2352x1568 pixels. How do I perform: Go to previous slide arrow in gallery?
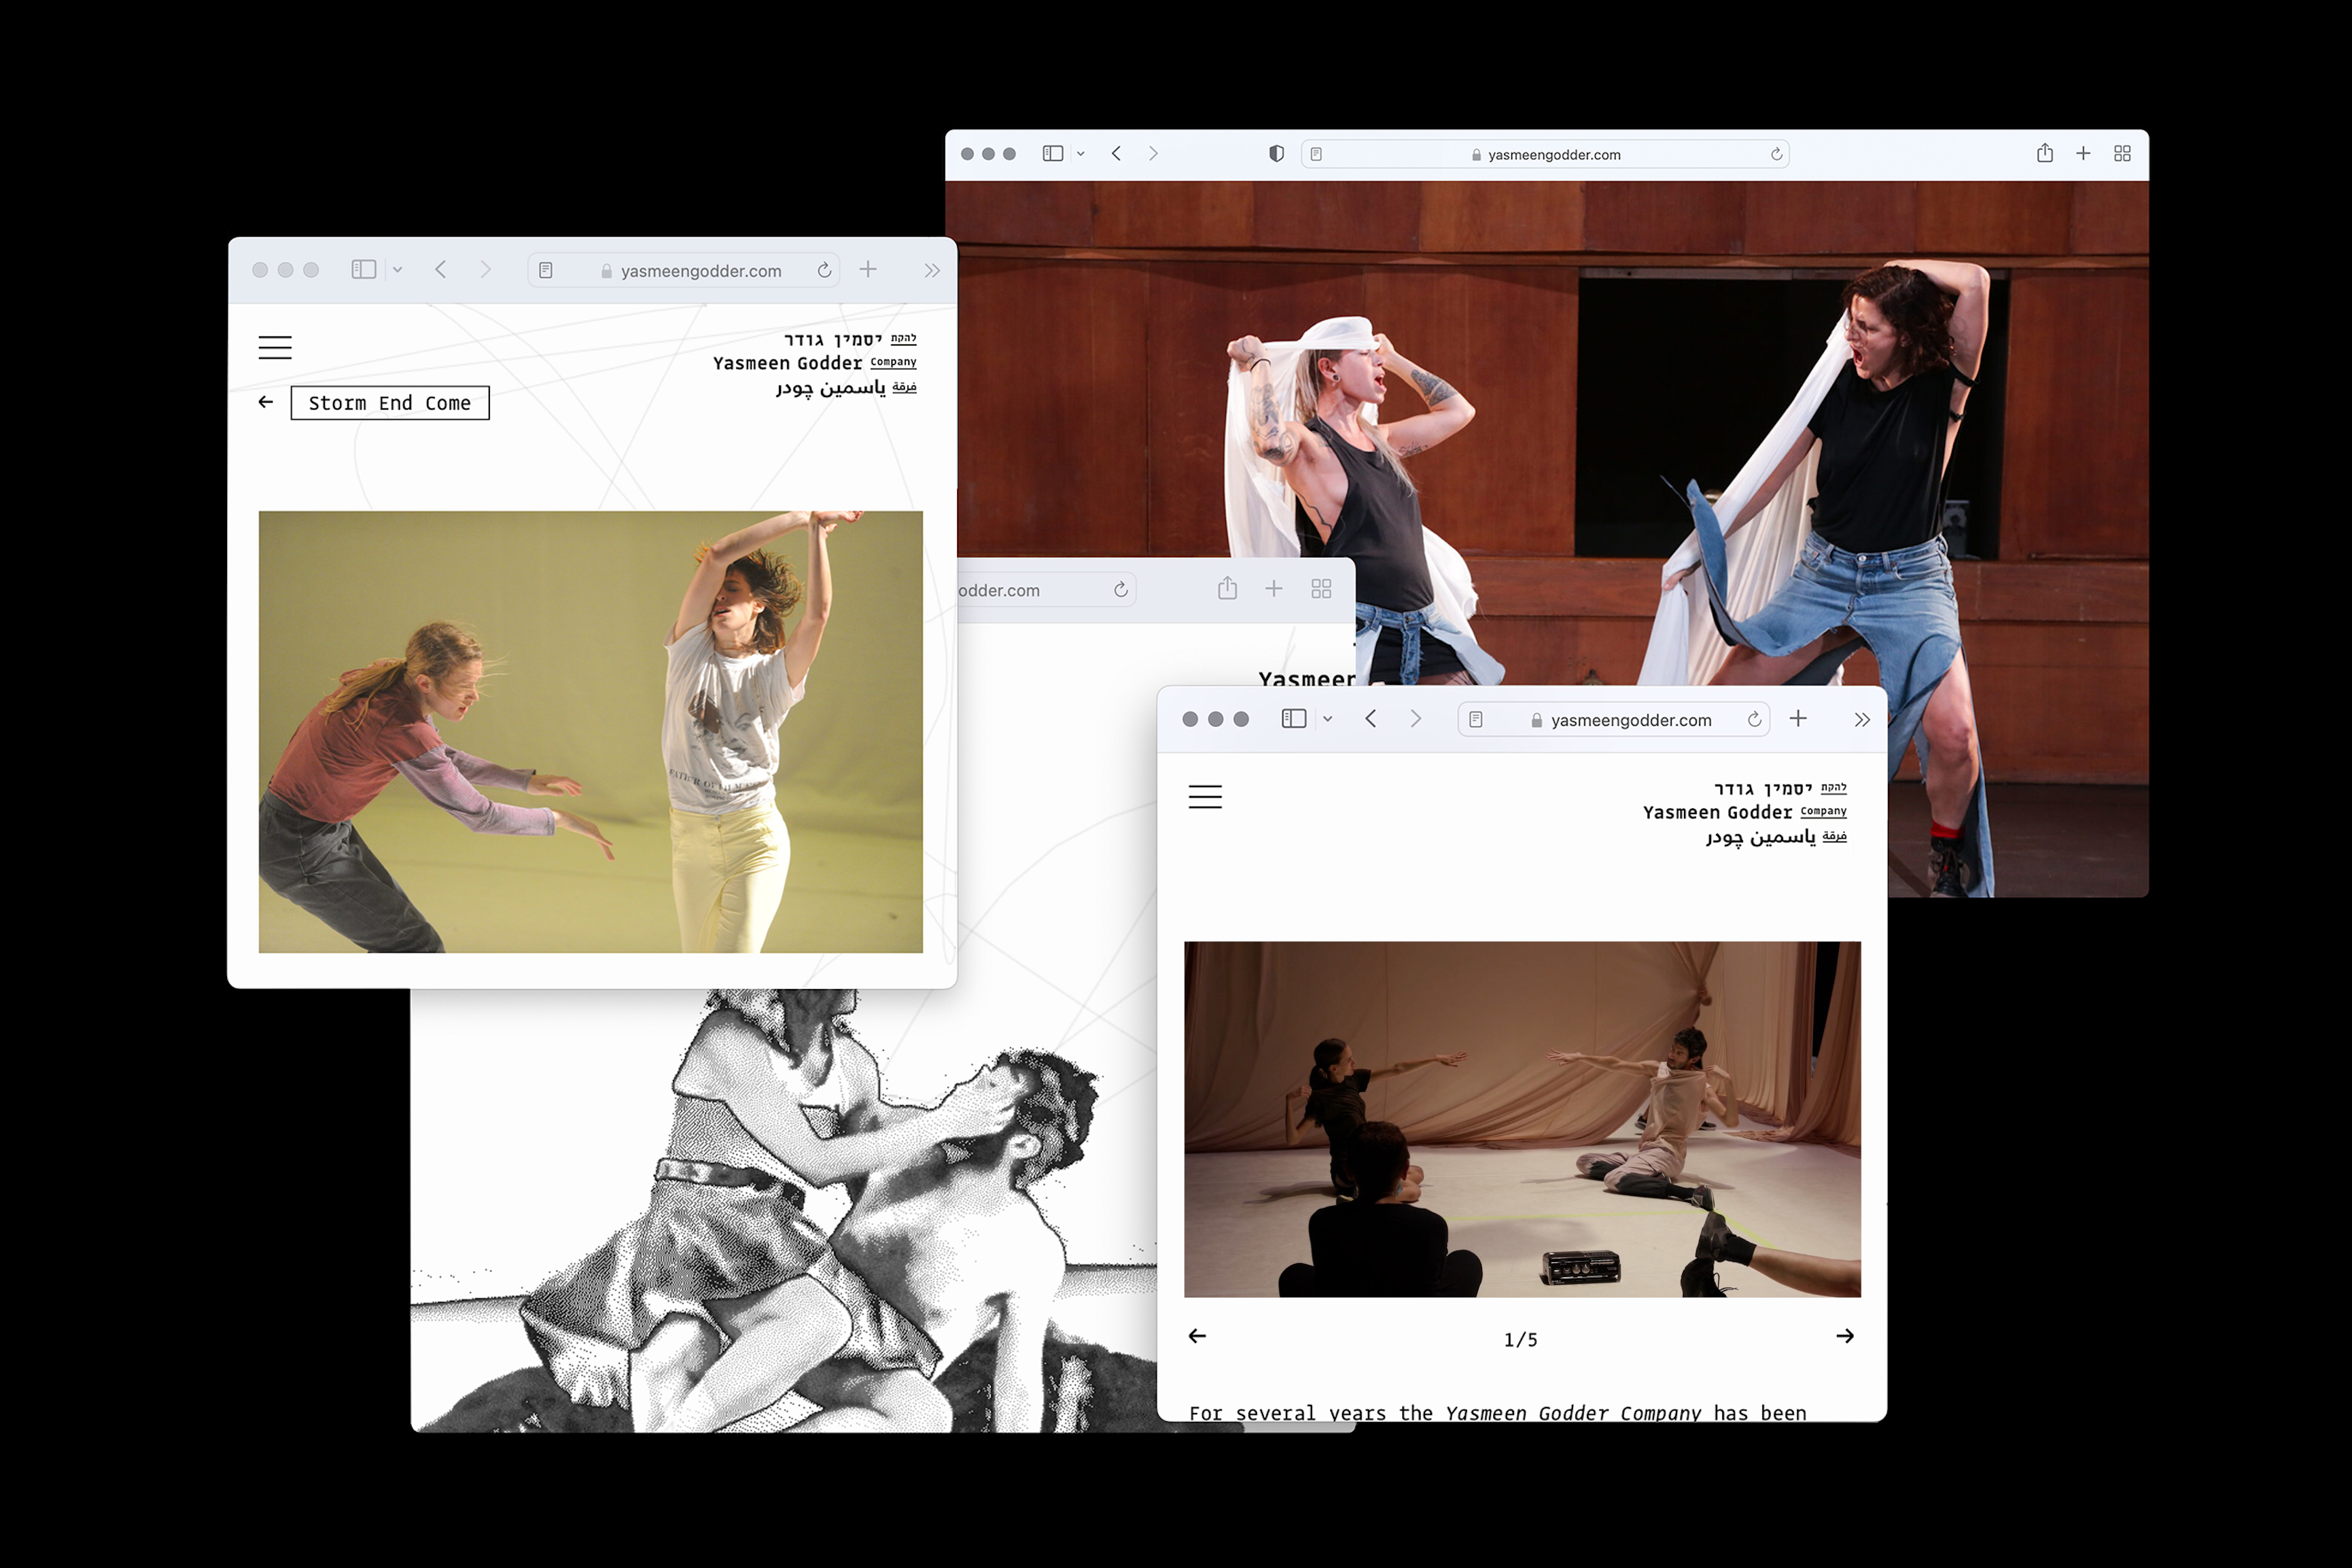click(1197, 1336)
